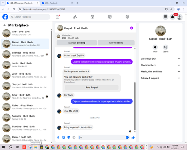The height and width of the screenshot is (150, 187).
Task: Open Task View on the taskbar
Action: (x=18, y=147)
